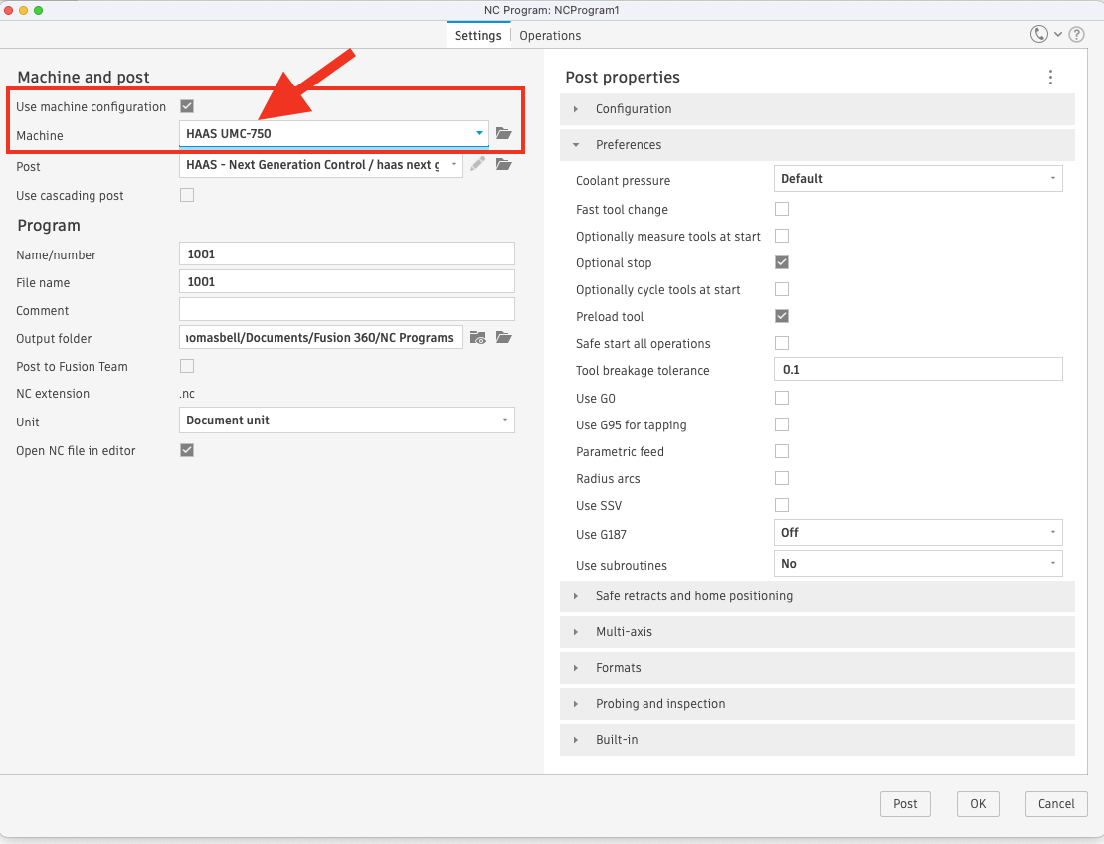Click the edit post pencil icon
The height and width of the screenshot is (844, 1104).
pos(478,164)
